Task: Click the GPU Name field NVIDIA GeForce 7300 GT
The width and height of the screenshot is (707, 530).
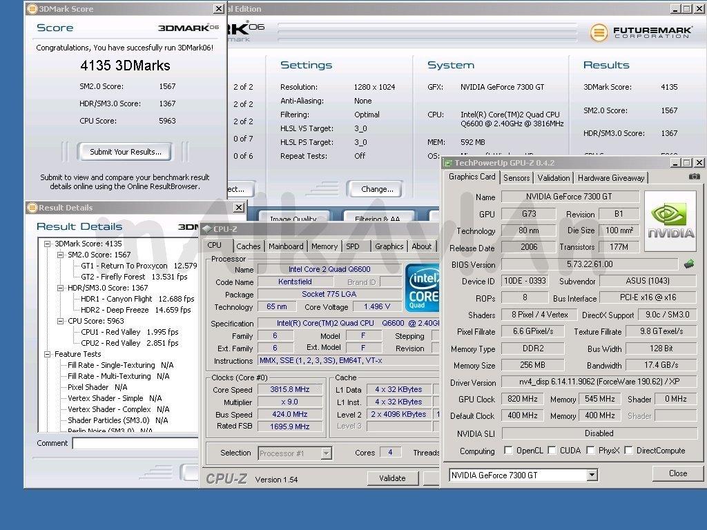Action: pyautogui.click(x=570, y=197)
